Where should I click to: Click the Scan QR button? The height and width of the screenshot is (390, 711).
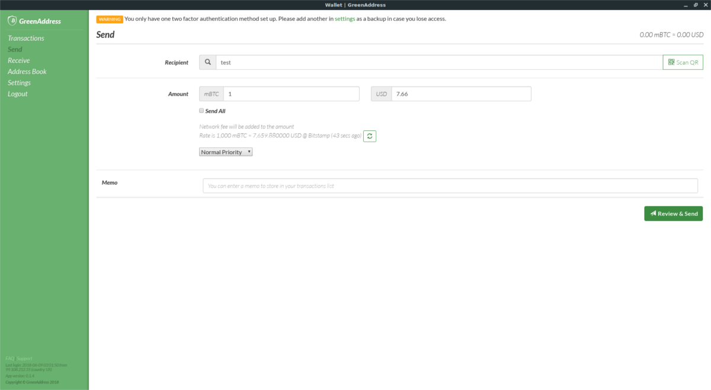point(683,62)
